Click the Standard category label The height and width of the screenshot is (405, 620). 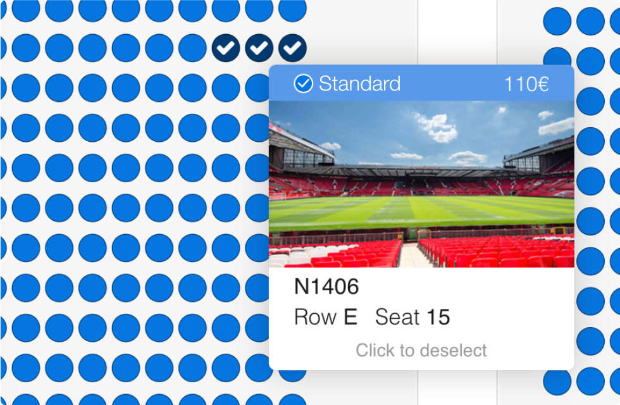pyautogui.click(x=359, y=84)
